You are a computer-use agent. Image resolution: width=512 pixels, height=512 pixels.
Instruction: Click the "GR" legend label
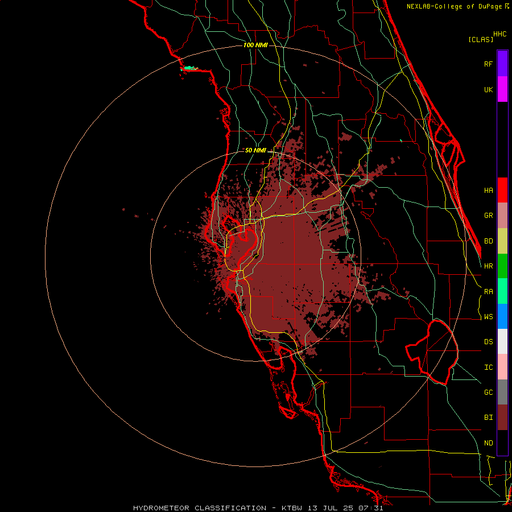click(x=488, y=216)
